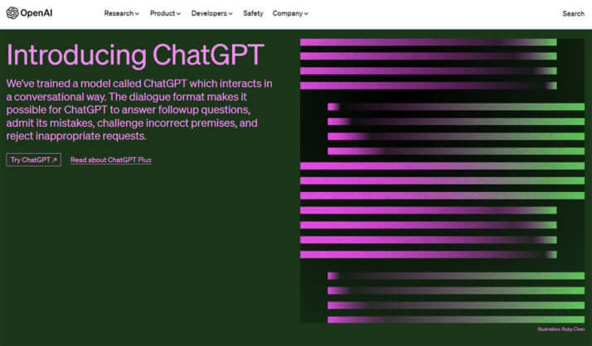
Task: Expand the Developers dropdown menu
Action: point(211,13)
